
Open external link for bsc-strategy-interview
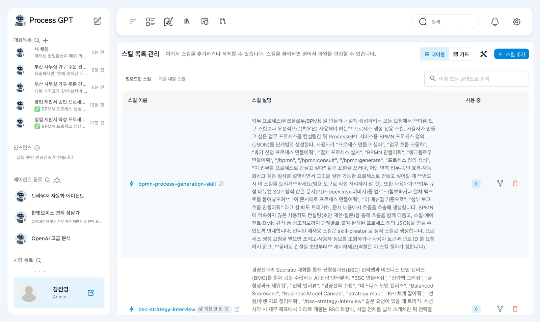tap(237, 309)
